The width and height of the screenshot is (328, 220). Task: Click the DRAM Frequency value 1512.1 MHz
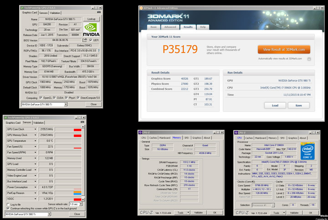pos(189,162)
